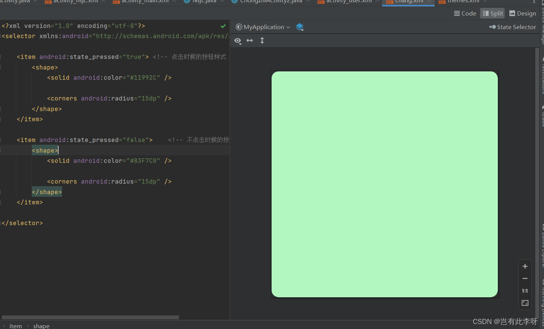Toggle horizontal orientation in the preview toolbar
Screen dimensions: 544x329
[250, 40]
